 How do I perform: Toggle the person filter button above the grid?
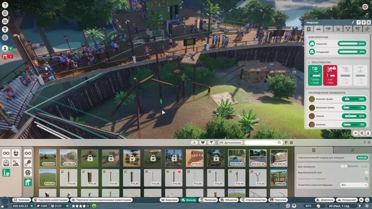point(194,143)
